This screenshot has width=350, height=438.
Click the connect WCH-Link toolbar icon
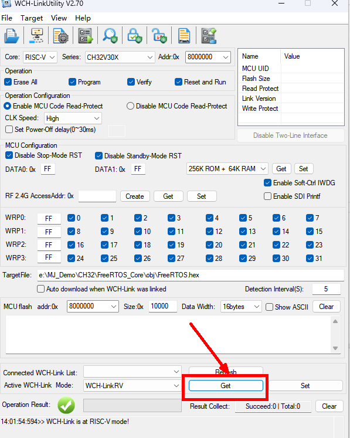36,36
